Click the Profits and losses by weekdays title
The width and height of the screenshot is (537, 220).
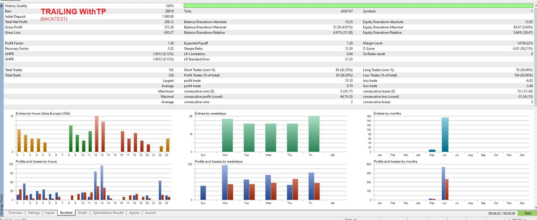click(218, 162)
